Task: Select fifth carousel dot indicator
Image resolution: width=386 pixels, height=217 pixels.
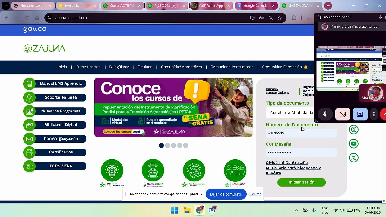Action: tap(185, 146)
